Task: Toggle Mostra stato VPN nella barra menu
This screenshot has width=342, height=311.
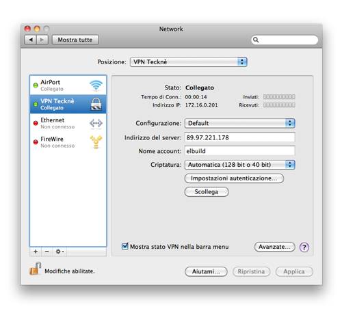Action: [x=125, y=246]
